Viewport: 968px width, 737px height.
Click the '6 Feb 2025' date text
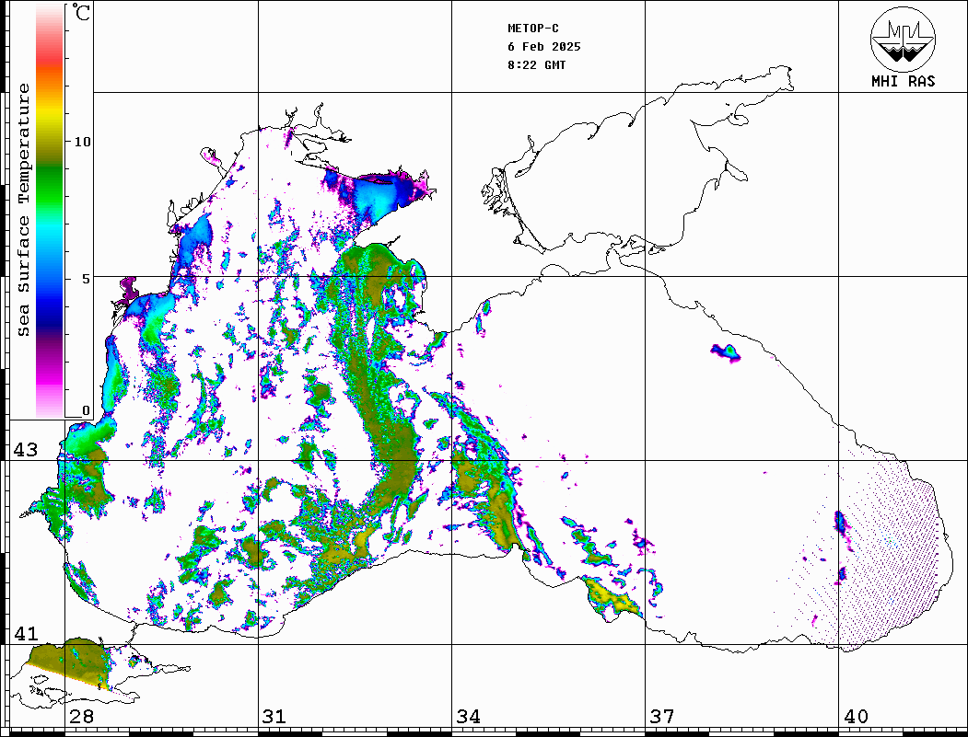pyautogui.click(x=544, y=47)
